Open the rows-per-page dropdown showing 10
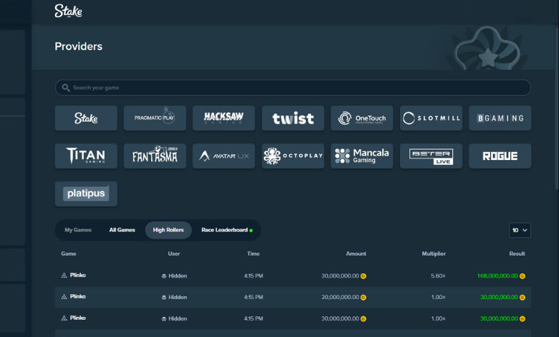Image resolution: width=559 pixels, height=337 pixels. (520, 230)
